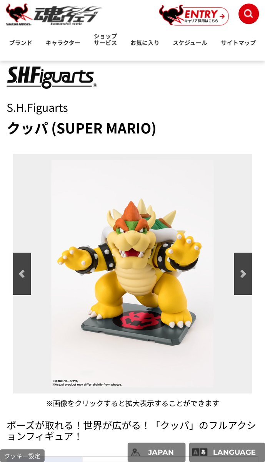The height and width of the screenshot is (462, 265).
Task: Enlarge the Bowser figure product image
Action: coord(132,274)
